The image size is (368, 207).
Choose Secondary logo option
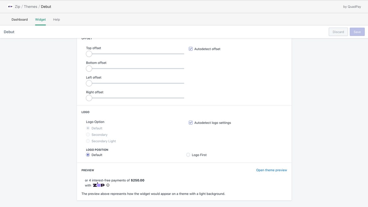[88, 135]
